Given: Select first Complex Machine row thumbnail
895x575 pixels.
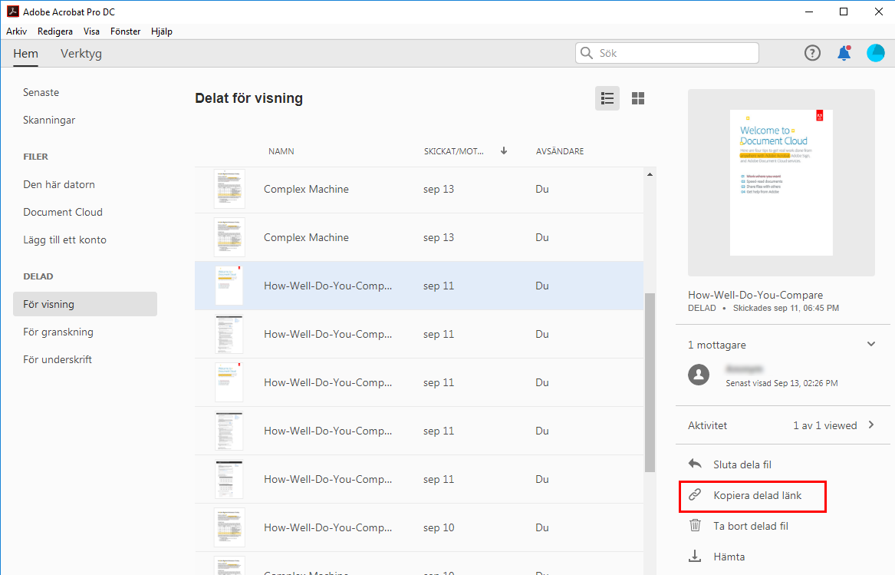Looking at the screenshot, I should [x=229, y=189].
